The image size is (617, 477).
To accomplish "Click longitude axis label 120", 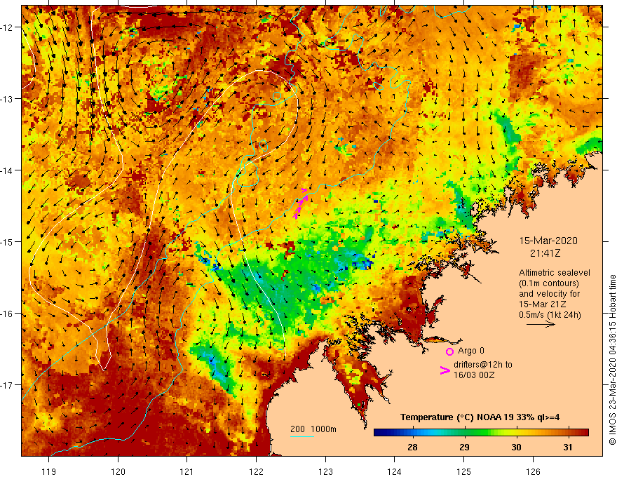I will pos(118,471).
